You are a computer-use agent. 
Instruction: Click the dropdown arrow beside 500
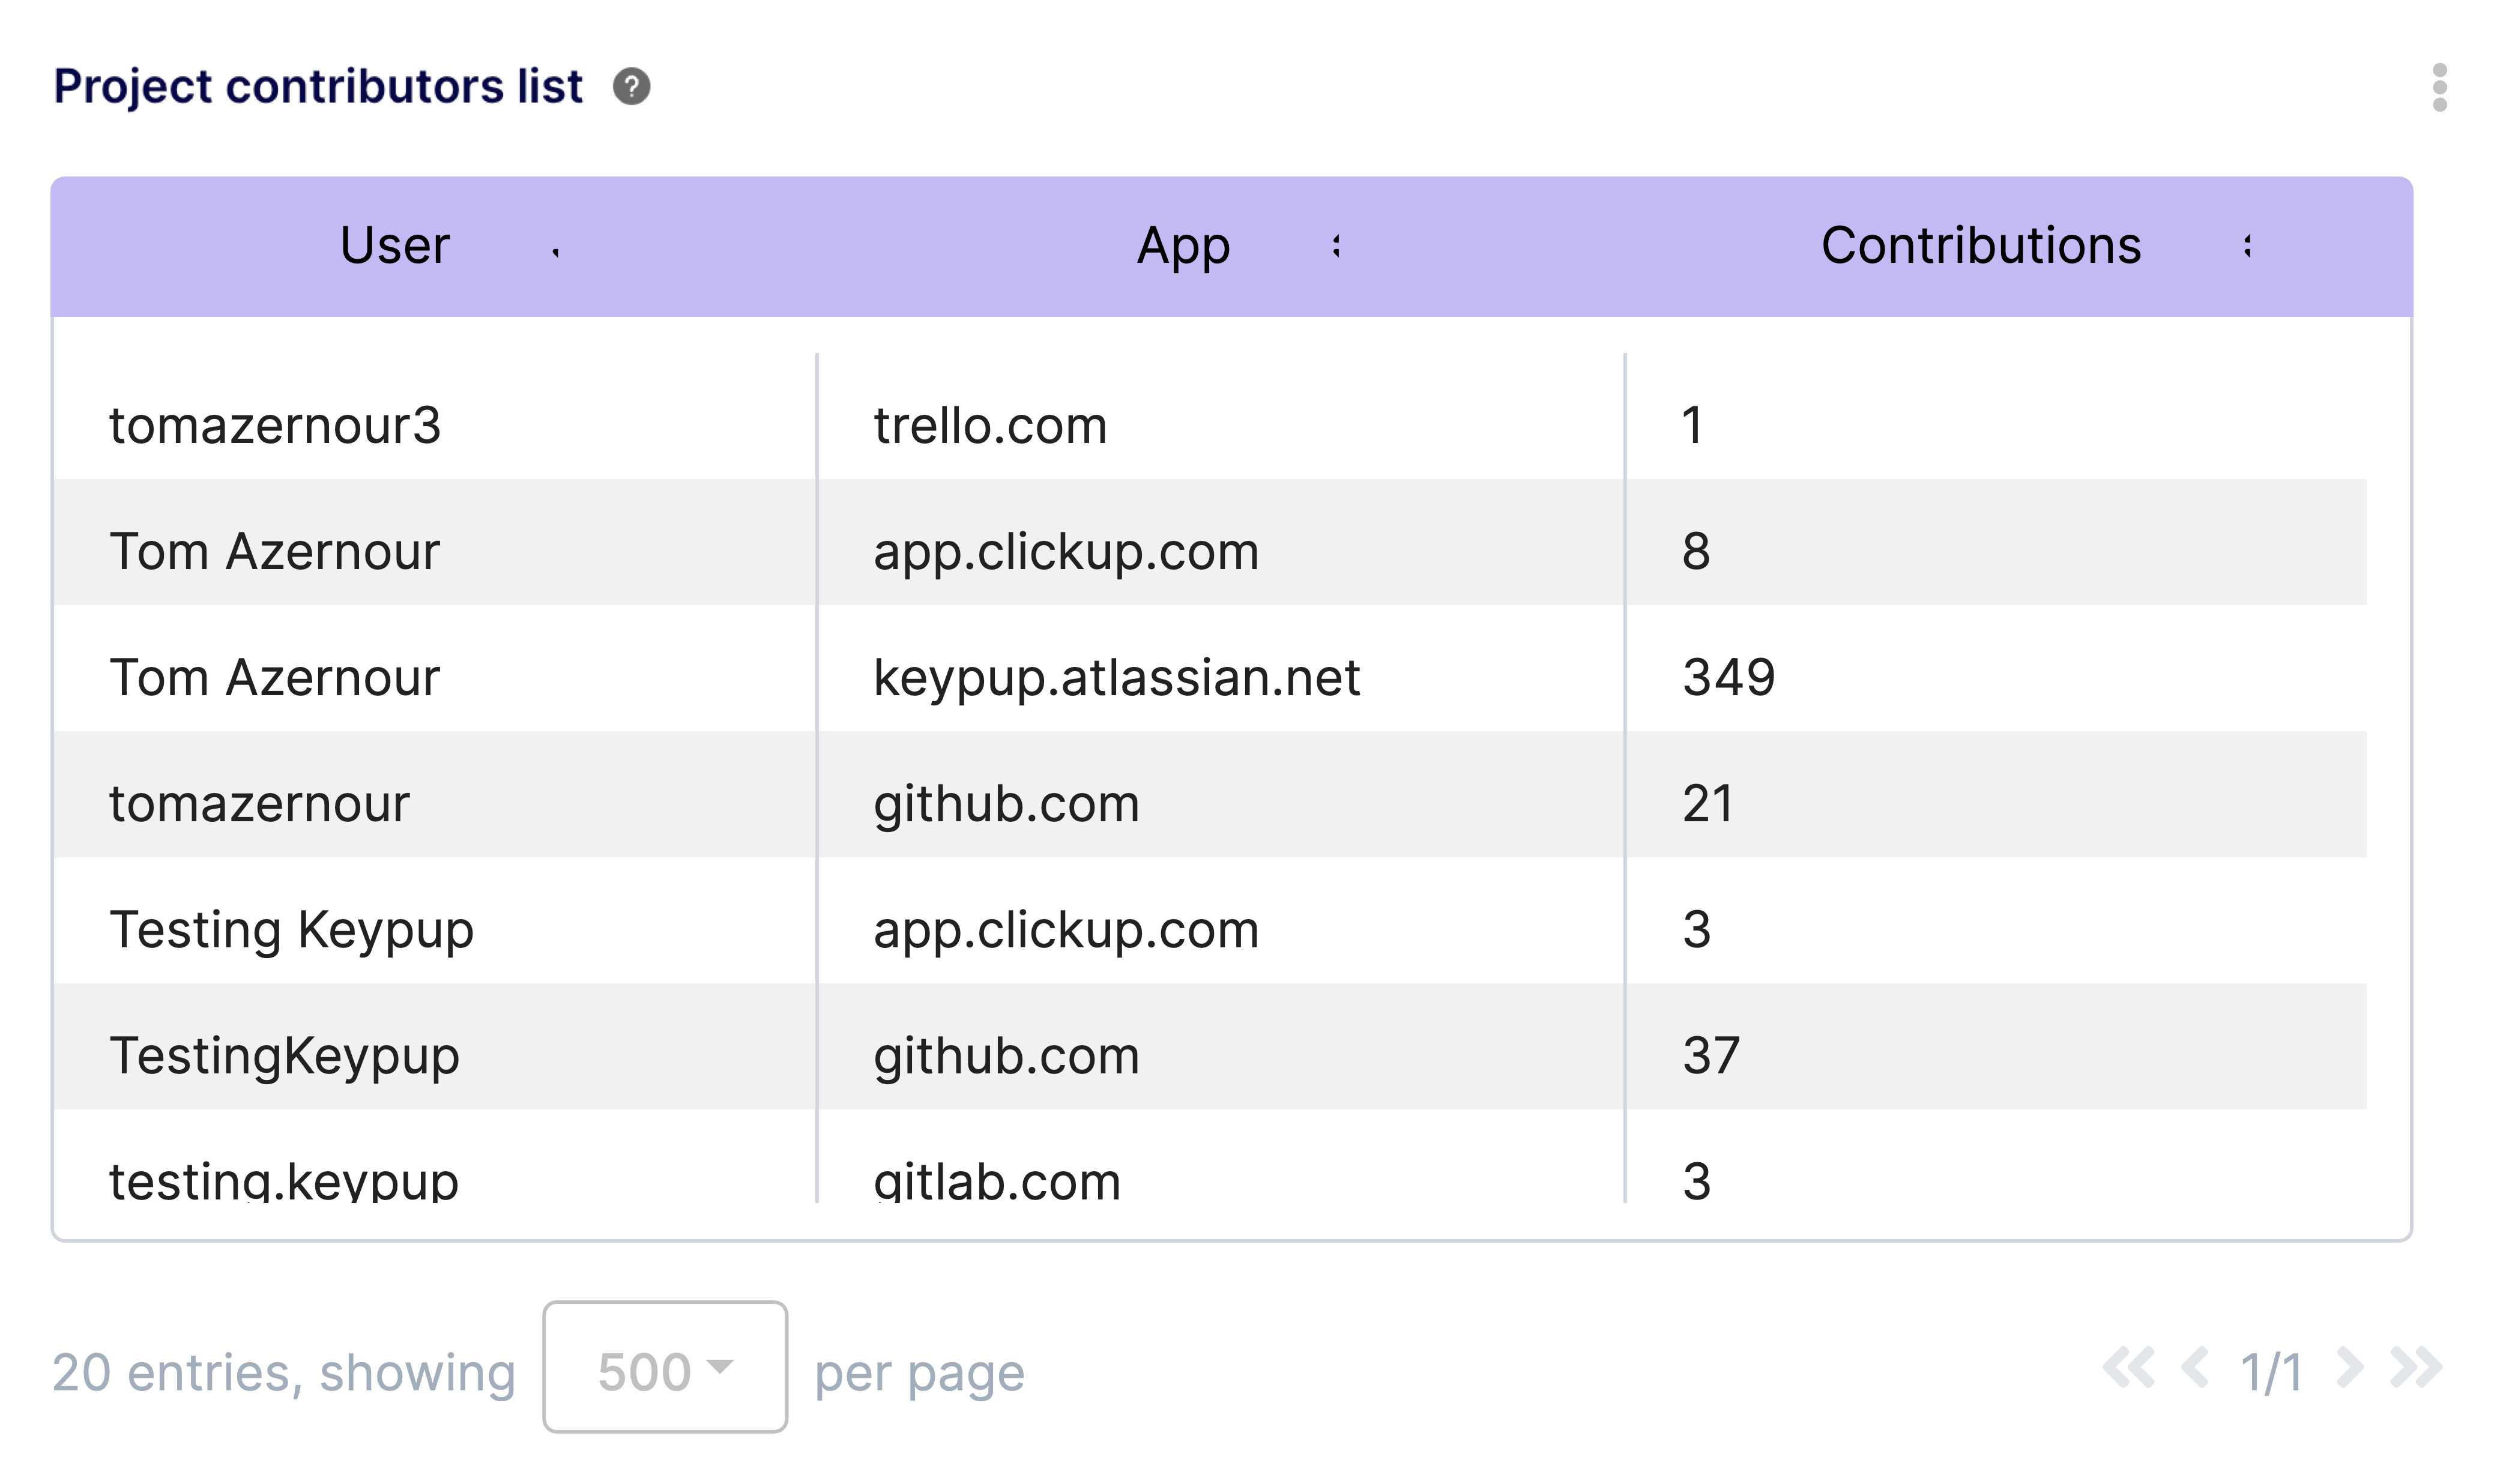pyautogui.click(x=719, y=1368)
